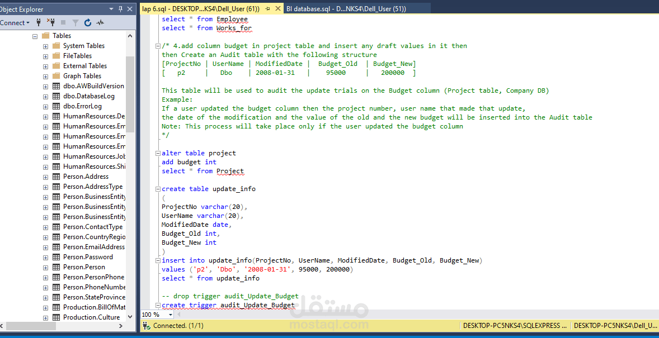Click Object Explorer scroll down arrow

click(x=130, y=317)
